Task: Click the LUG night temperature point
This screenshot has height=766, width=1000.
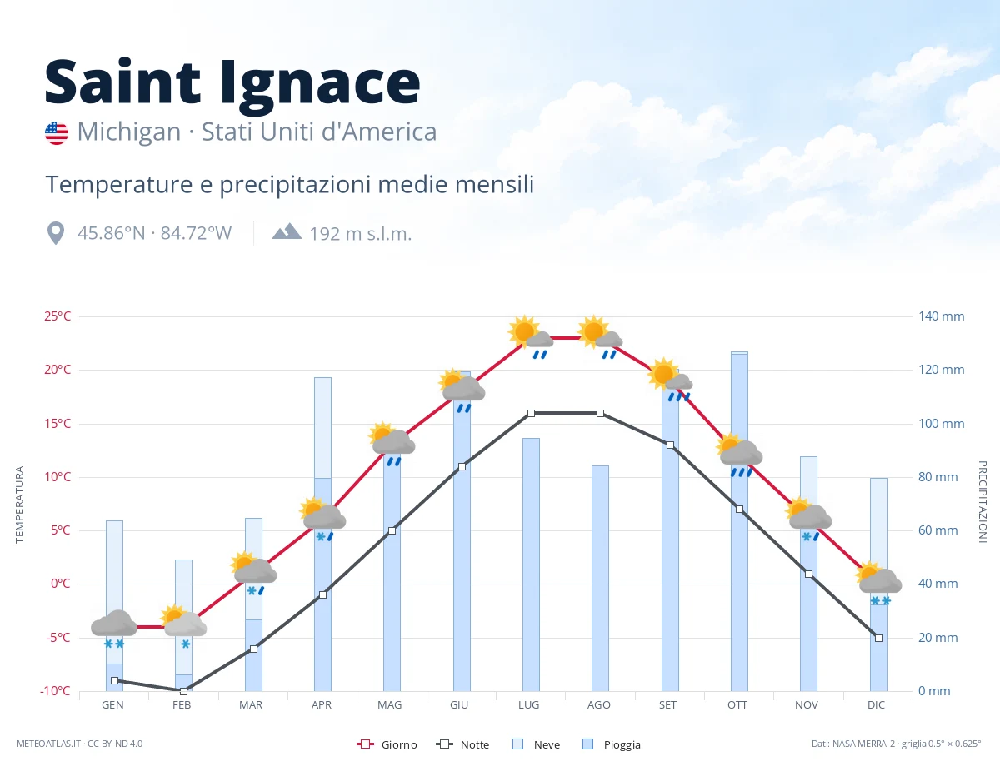Action: click(531, 413)
